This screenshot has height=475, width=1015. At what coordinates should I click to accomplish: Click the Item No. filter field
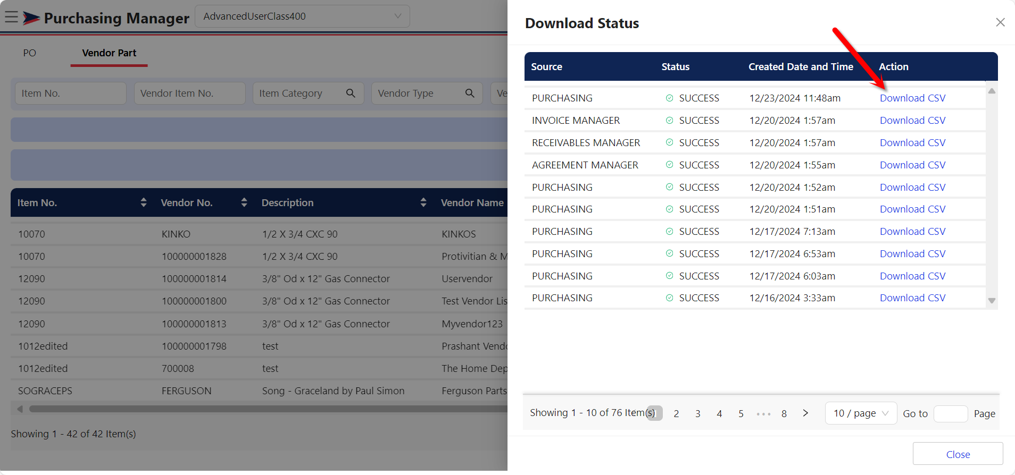71,93
